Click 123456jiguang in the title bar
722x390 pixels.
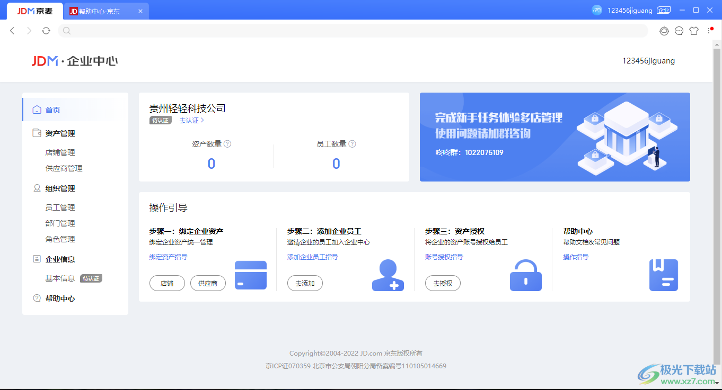click(630, 10)
